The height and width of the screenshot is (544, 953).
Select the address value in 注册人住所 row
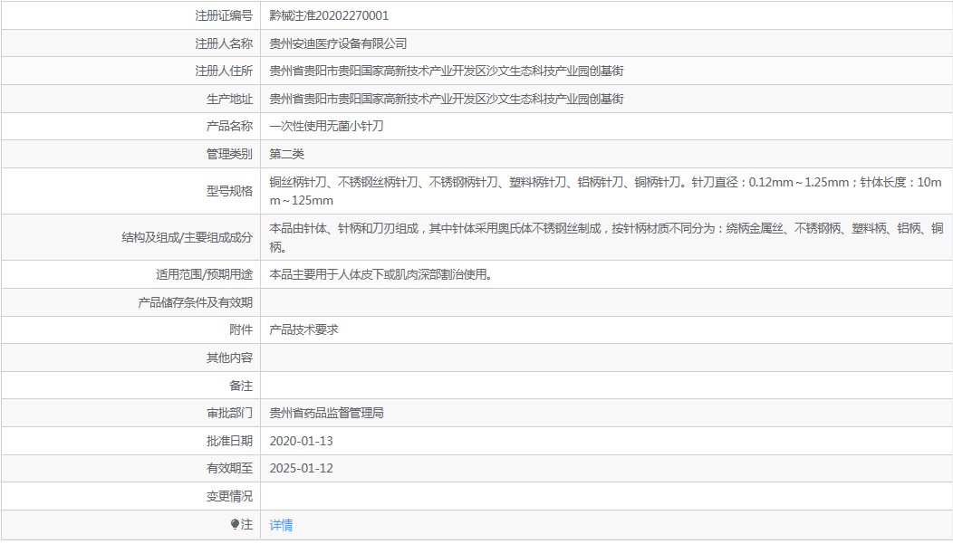tap(447, 71)
